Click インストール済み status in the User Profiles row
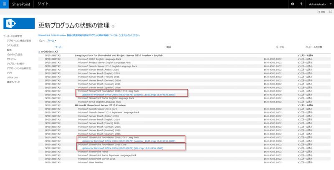 [305, 162]
